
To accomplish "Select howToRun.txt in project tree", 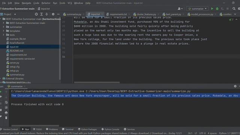I will pyautogui.click(x=17, y=43).
